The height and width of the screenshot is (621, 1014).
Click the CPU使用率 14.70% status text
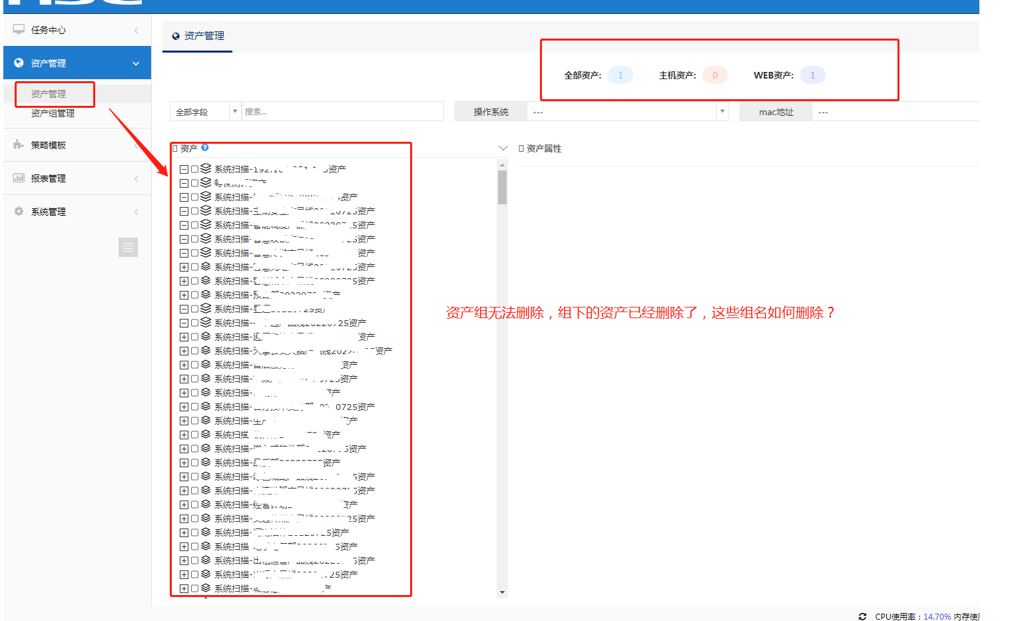click(913, 616)
